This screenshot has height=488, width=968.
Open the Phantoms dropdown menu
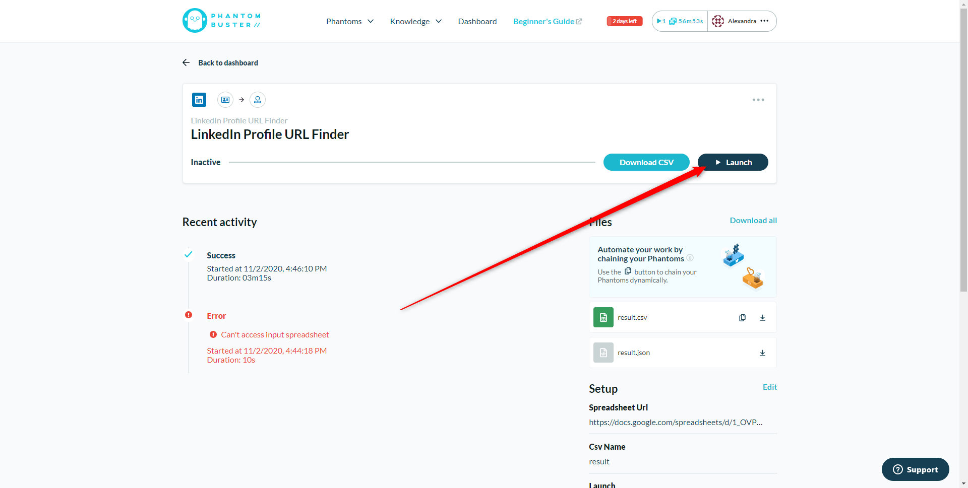point(349,21)
